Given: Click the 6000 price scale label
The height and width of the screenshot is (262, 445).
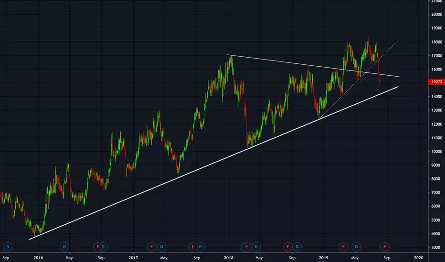Looking at the screenshot, I should point(436,206).
